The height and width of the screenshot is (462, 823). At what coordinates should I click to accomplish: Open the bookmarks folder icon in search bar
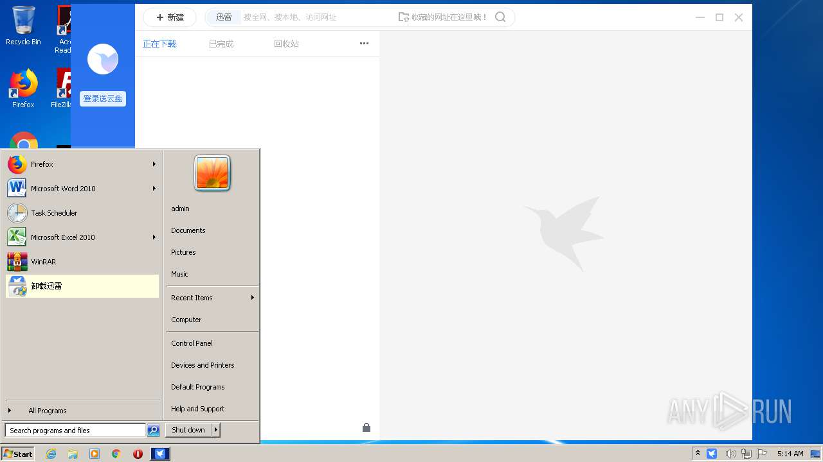tap(404, 17)
